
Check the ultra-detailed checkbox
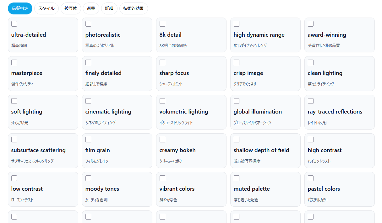tap(14, 24)
